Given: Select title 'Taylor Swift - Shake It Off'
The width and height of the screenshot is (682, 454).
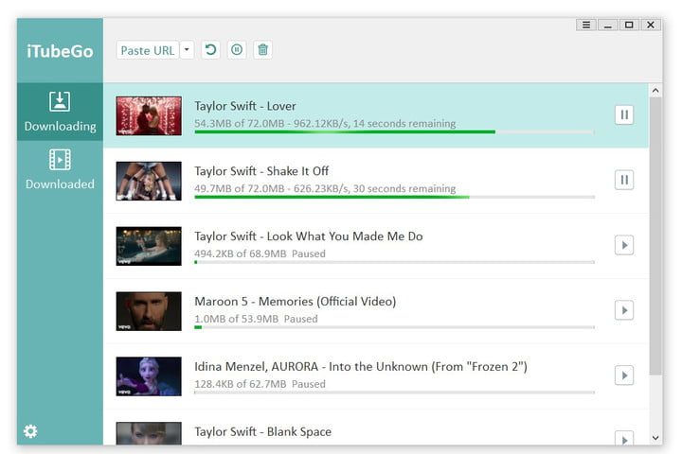Looking at the screenshot, I should coord(261,171).
